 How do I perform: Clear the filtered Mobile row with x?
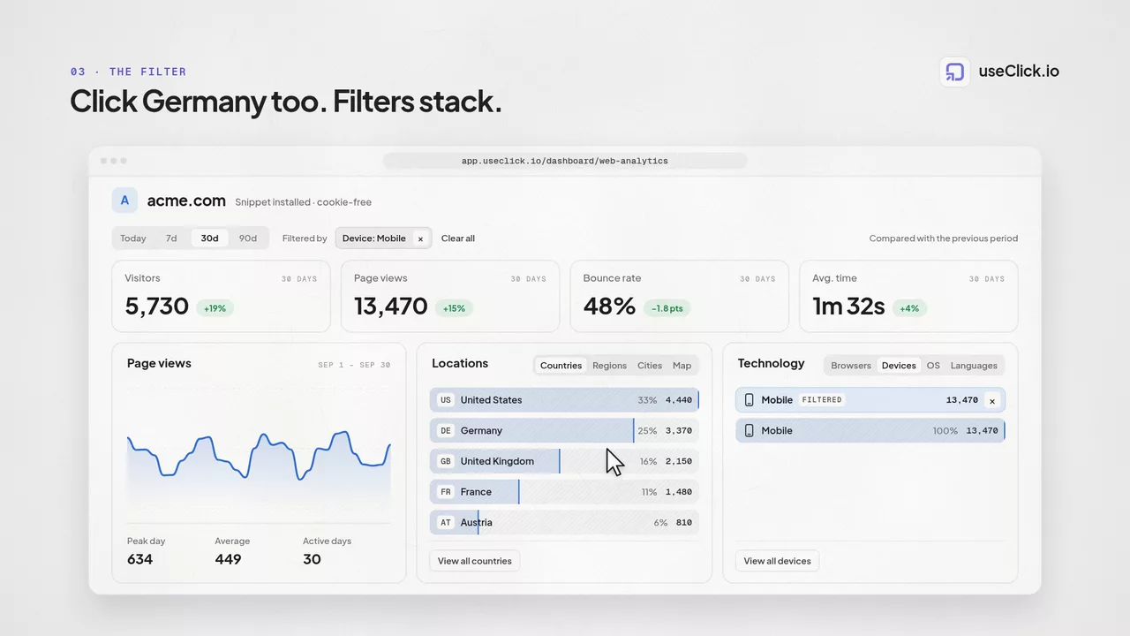[991, 400]
